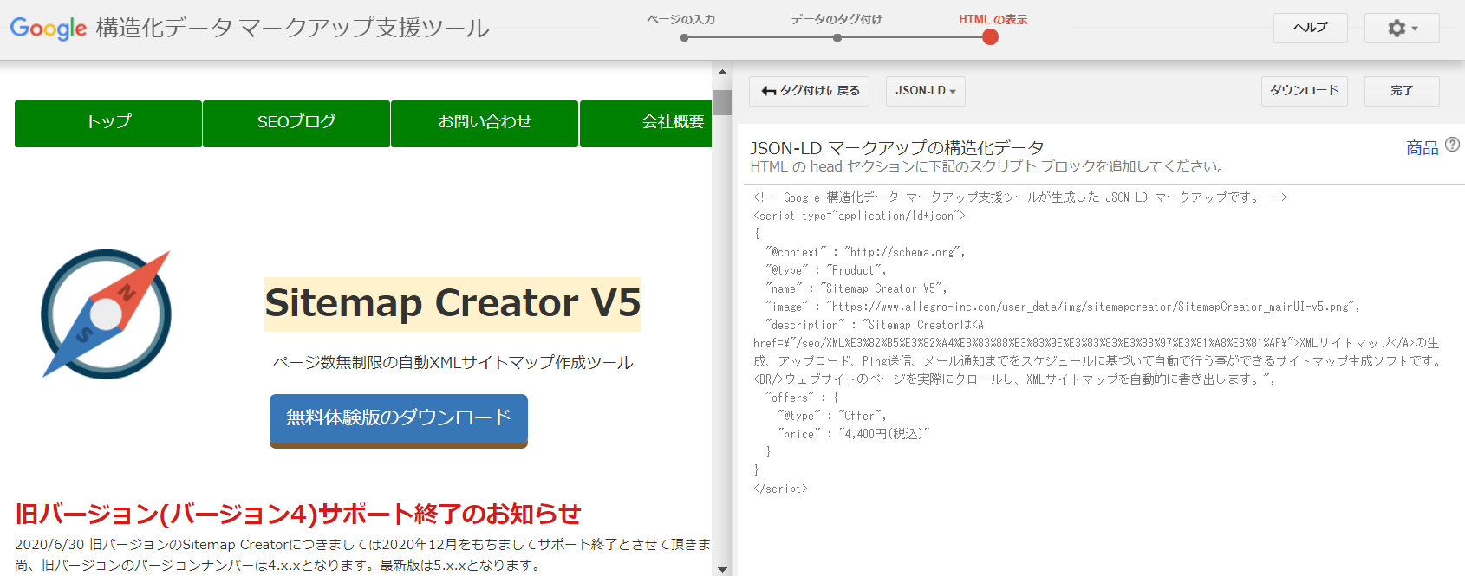Click the compass logo image
This screenshot has width=1465, height=576.
[x=106, y=314]
